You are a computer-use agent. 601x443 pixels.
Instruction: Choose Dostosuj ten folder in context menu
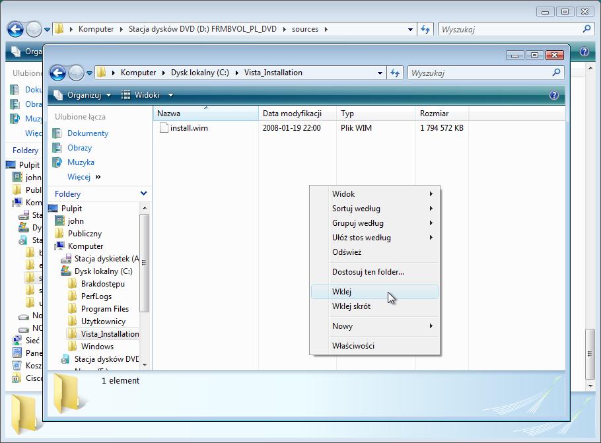click(x=375, y=272)
